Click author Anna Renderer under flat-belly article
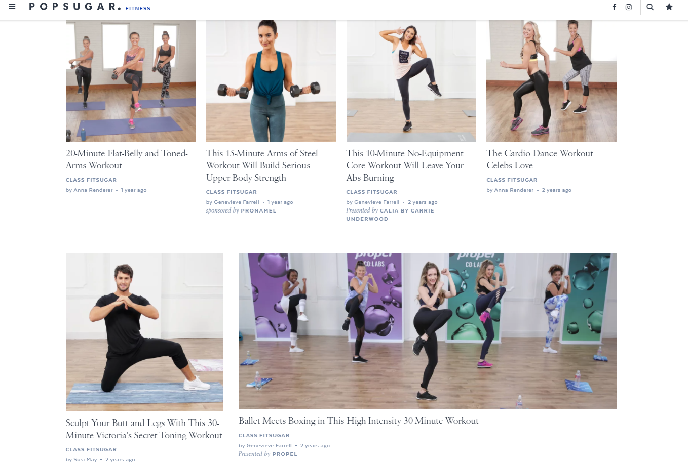 click(x=94, y=190)
